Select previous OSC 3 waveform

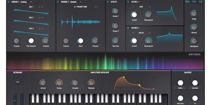pos(40,29)
